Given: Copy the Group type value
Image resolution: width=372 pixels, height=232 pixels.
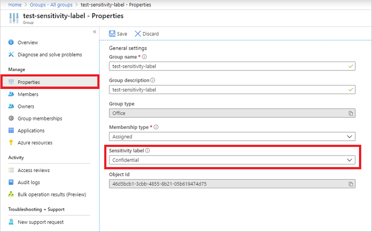Looking at the screenshot, I should (x=351, y=113).
